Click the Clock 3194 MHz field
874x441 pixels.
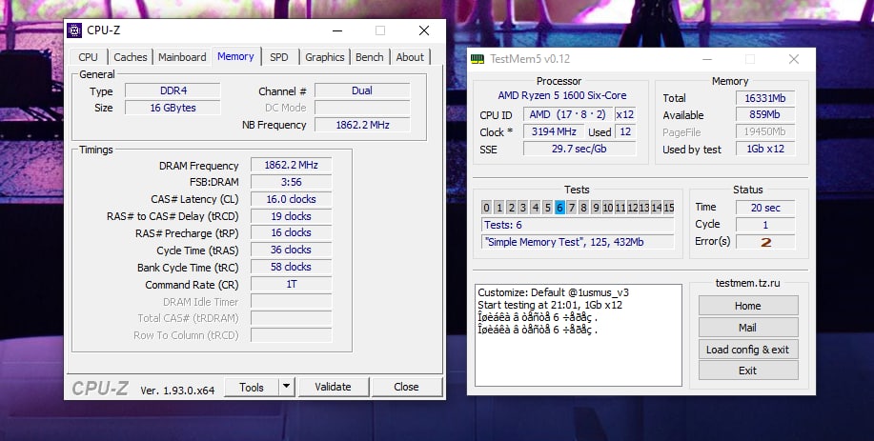[x=554, y=132]
